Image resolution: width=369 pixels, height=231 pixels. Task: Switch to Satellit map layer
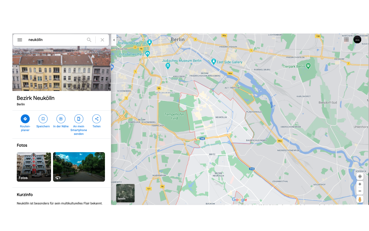pos(125,193)
